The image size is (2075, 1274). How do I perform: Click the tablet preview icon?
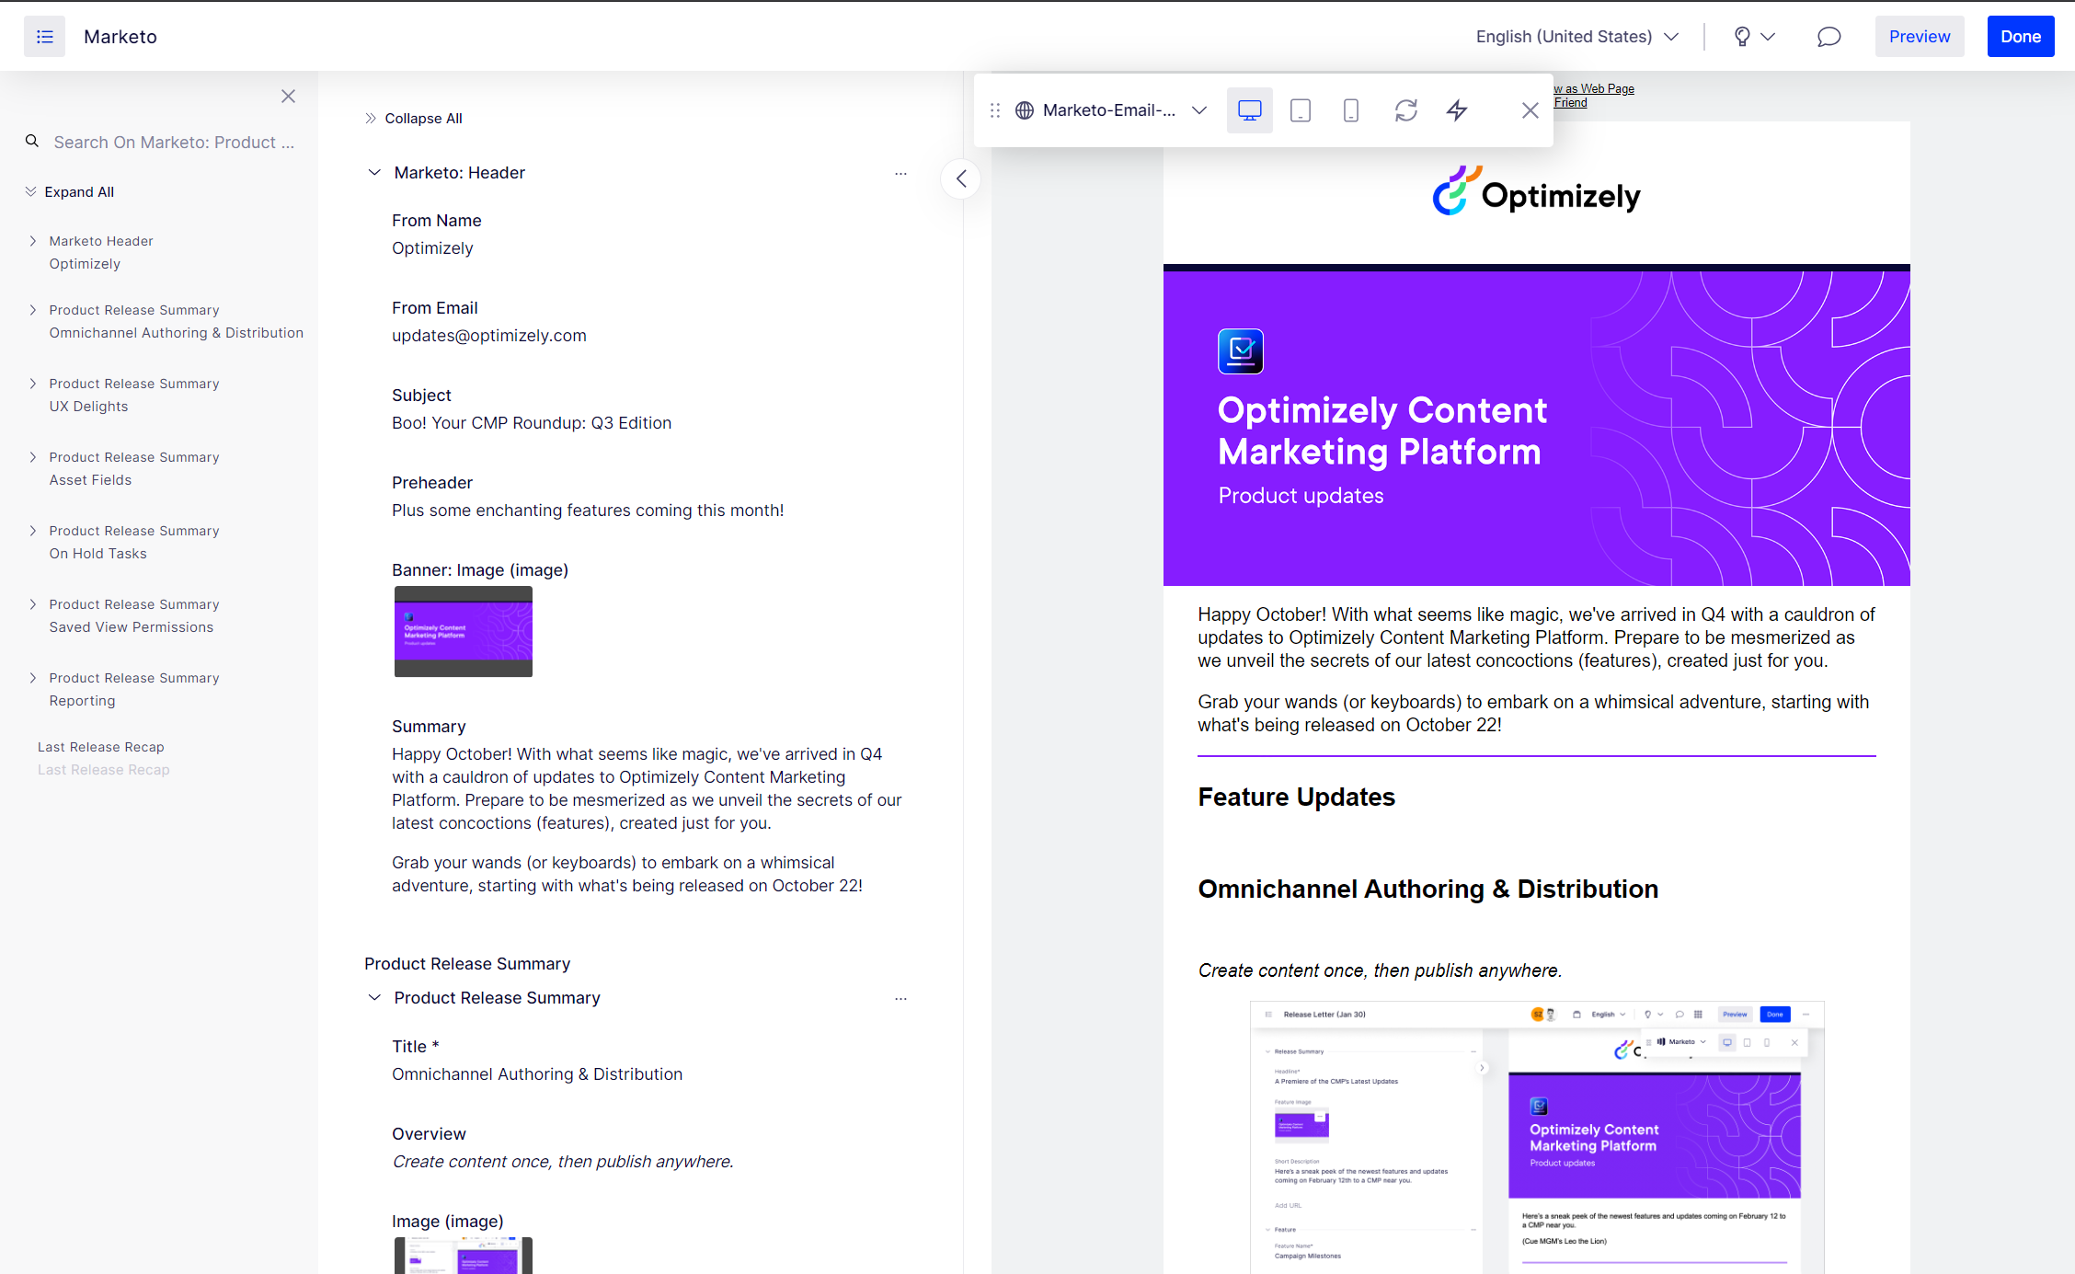1300,109
